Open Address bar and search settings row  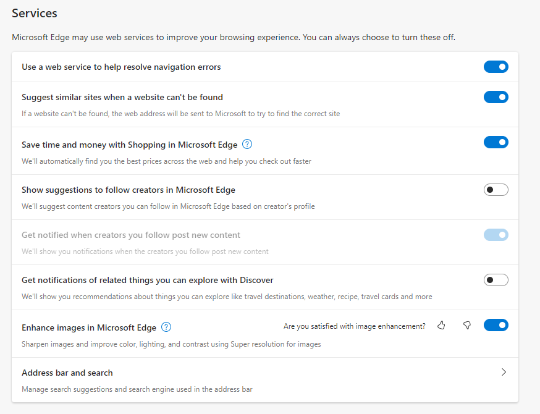[265, 380]
